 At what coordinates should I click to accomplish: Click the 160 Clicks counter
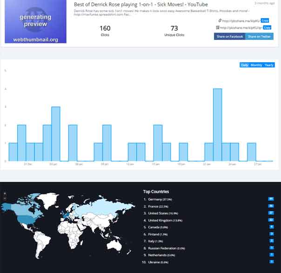click(105, 31)
